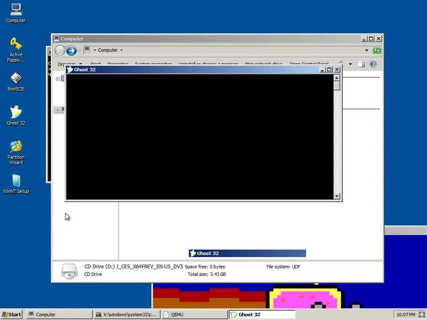This screenshot has height=320, width=427.
Task: Collapse the first tree node in navigation pane
Action: [58, 79]
